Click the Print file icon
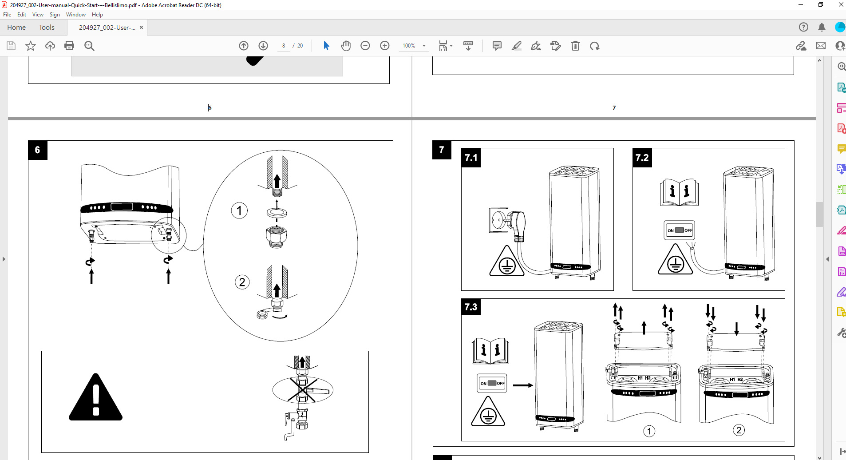846x460 pixels. coord(69,46)
